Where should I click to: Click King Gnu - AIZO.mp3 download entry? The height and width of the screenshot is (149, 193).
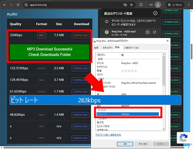124,33
